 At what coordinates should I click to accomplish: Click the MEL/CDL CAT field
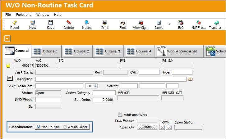coord(173,98)
